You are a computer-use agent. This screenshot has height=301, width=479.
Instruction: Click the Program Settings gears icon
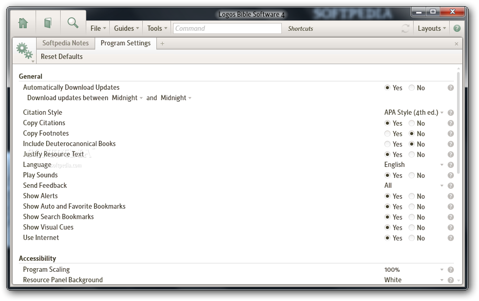[x=25, y=51]
